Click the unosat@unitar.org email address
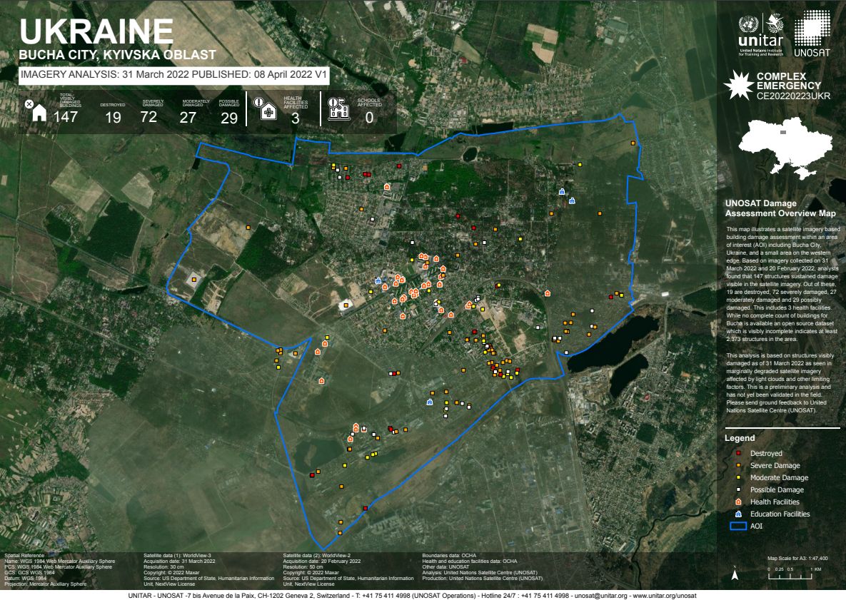This screenshot has width=846, height=600. (600, 595)
